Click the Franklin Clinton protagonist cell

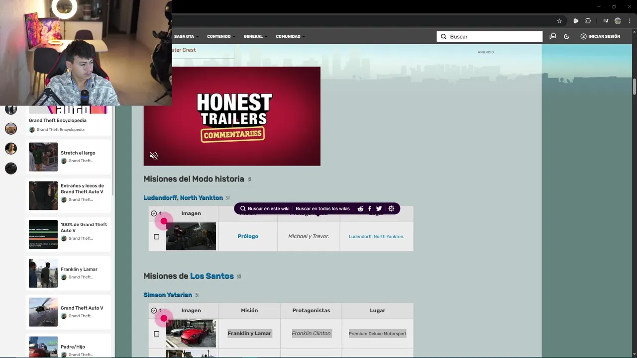point(311,333)
